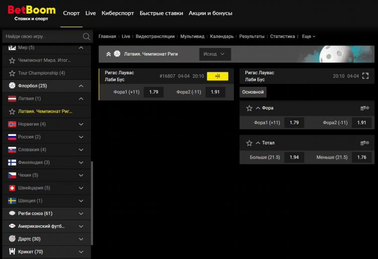The width and height of the screenshot is (378, 259).
Task: Expand the Дартс (30) chevron
Action: click(81, 239)
